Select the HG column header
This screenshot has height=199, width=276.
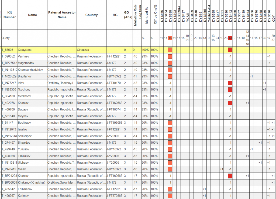(115, 15)
